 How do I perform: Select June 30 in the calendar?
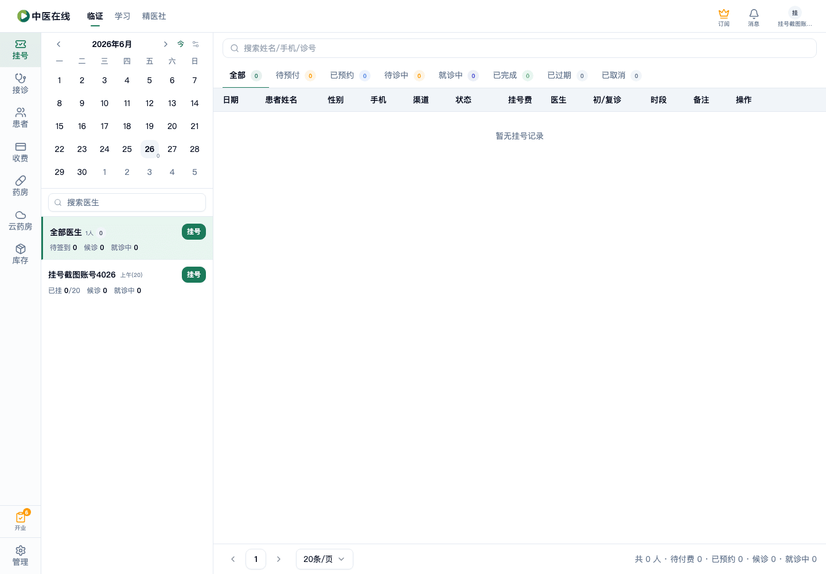coord(82,172)
